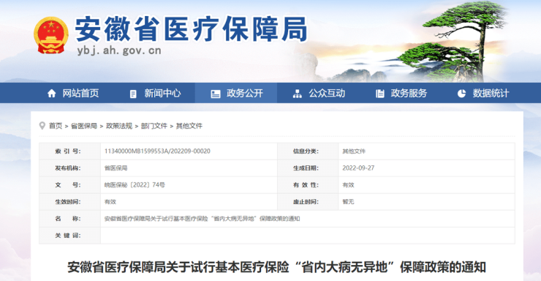541x281 pixels.
Task: Open the 公众互动 navigation item
Action: 318,93
